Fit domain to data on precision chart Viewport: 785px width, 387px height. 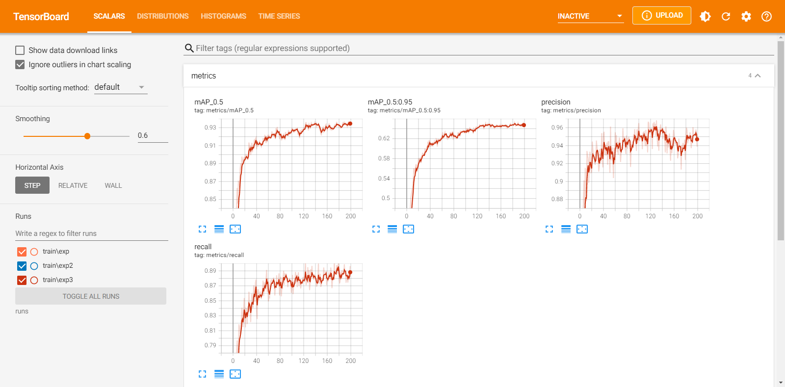coord(582,229)
